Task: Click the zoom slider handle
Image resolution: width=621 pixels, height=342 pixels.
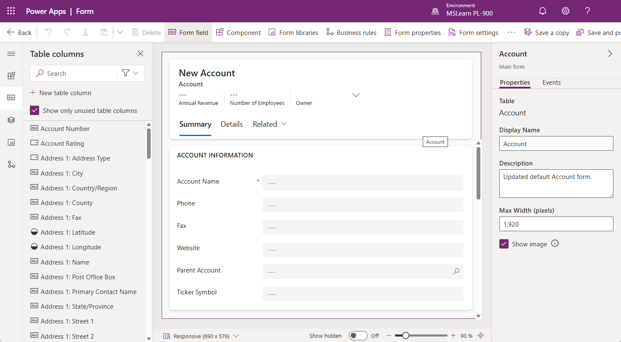Action: [405, 336]
